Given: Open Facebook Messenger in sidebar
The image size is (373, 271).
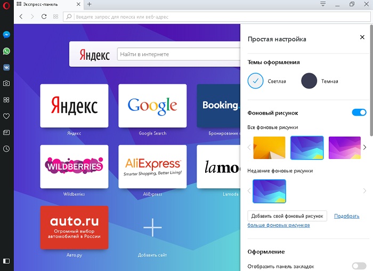Looking at the screenshot, I should click(6, 35).
